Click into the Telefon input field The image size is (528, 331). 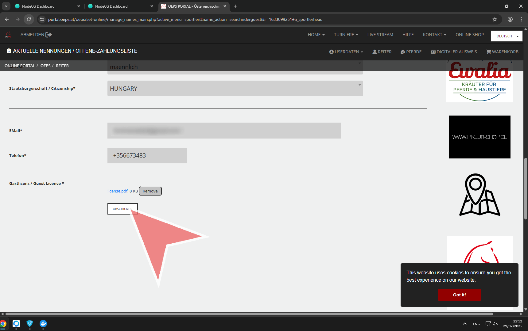click(x=147, y=155)
